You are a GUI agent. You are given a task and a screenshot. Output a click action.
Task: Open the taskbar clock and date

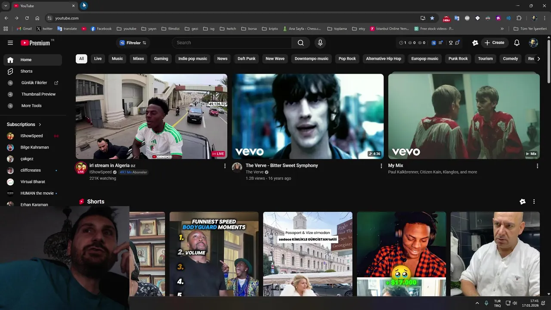530,303
